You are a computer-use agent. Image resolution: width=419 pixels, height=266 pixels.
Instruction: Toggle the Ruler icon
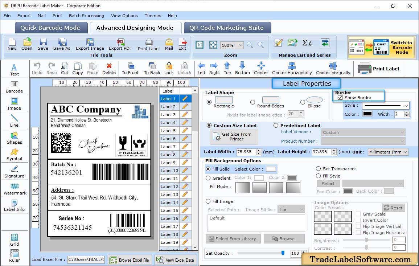[15, 256]
